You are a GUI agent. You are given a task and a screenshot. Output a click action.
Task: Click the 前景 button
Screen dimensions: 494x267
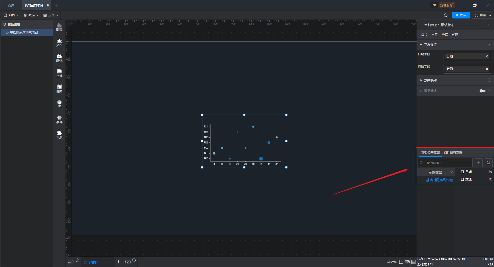click(71, 262)
